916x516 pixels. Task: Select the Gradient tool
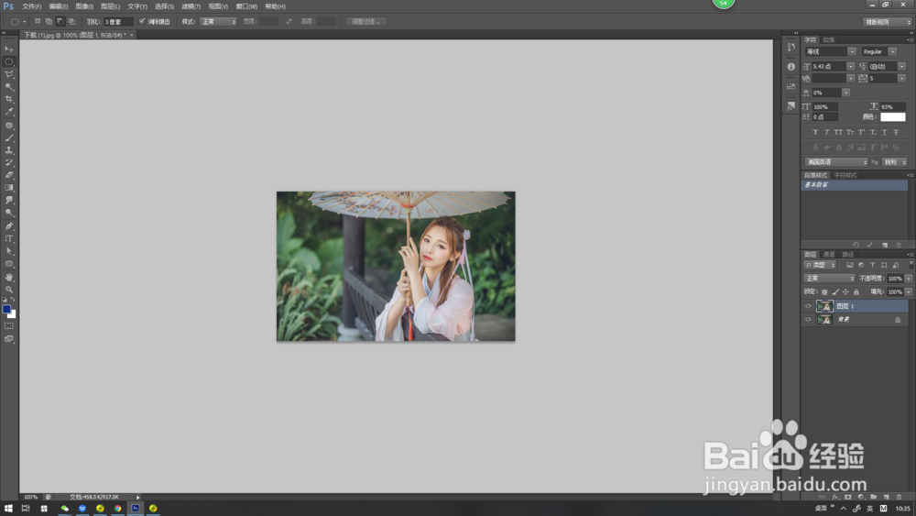coord(9,188)
